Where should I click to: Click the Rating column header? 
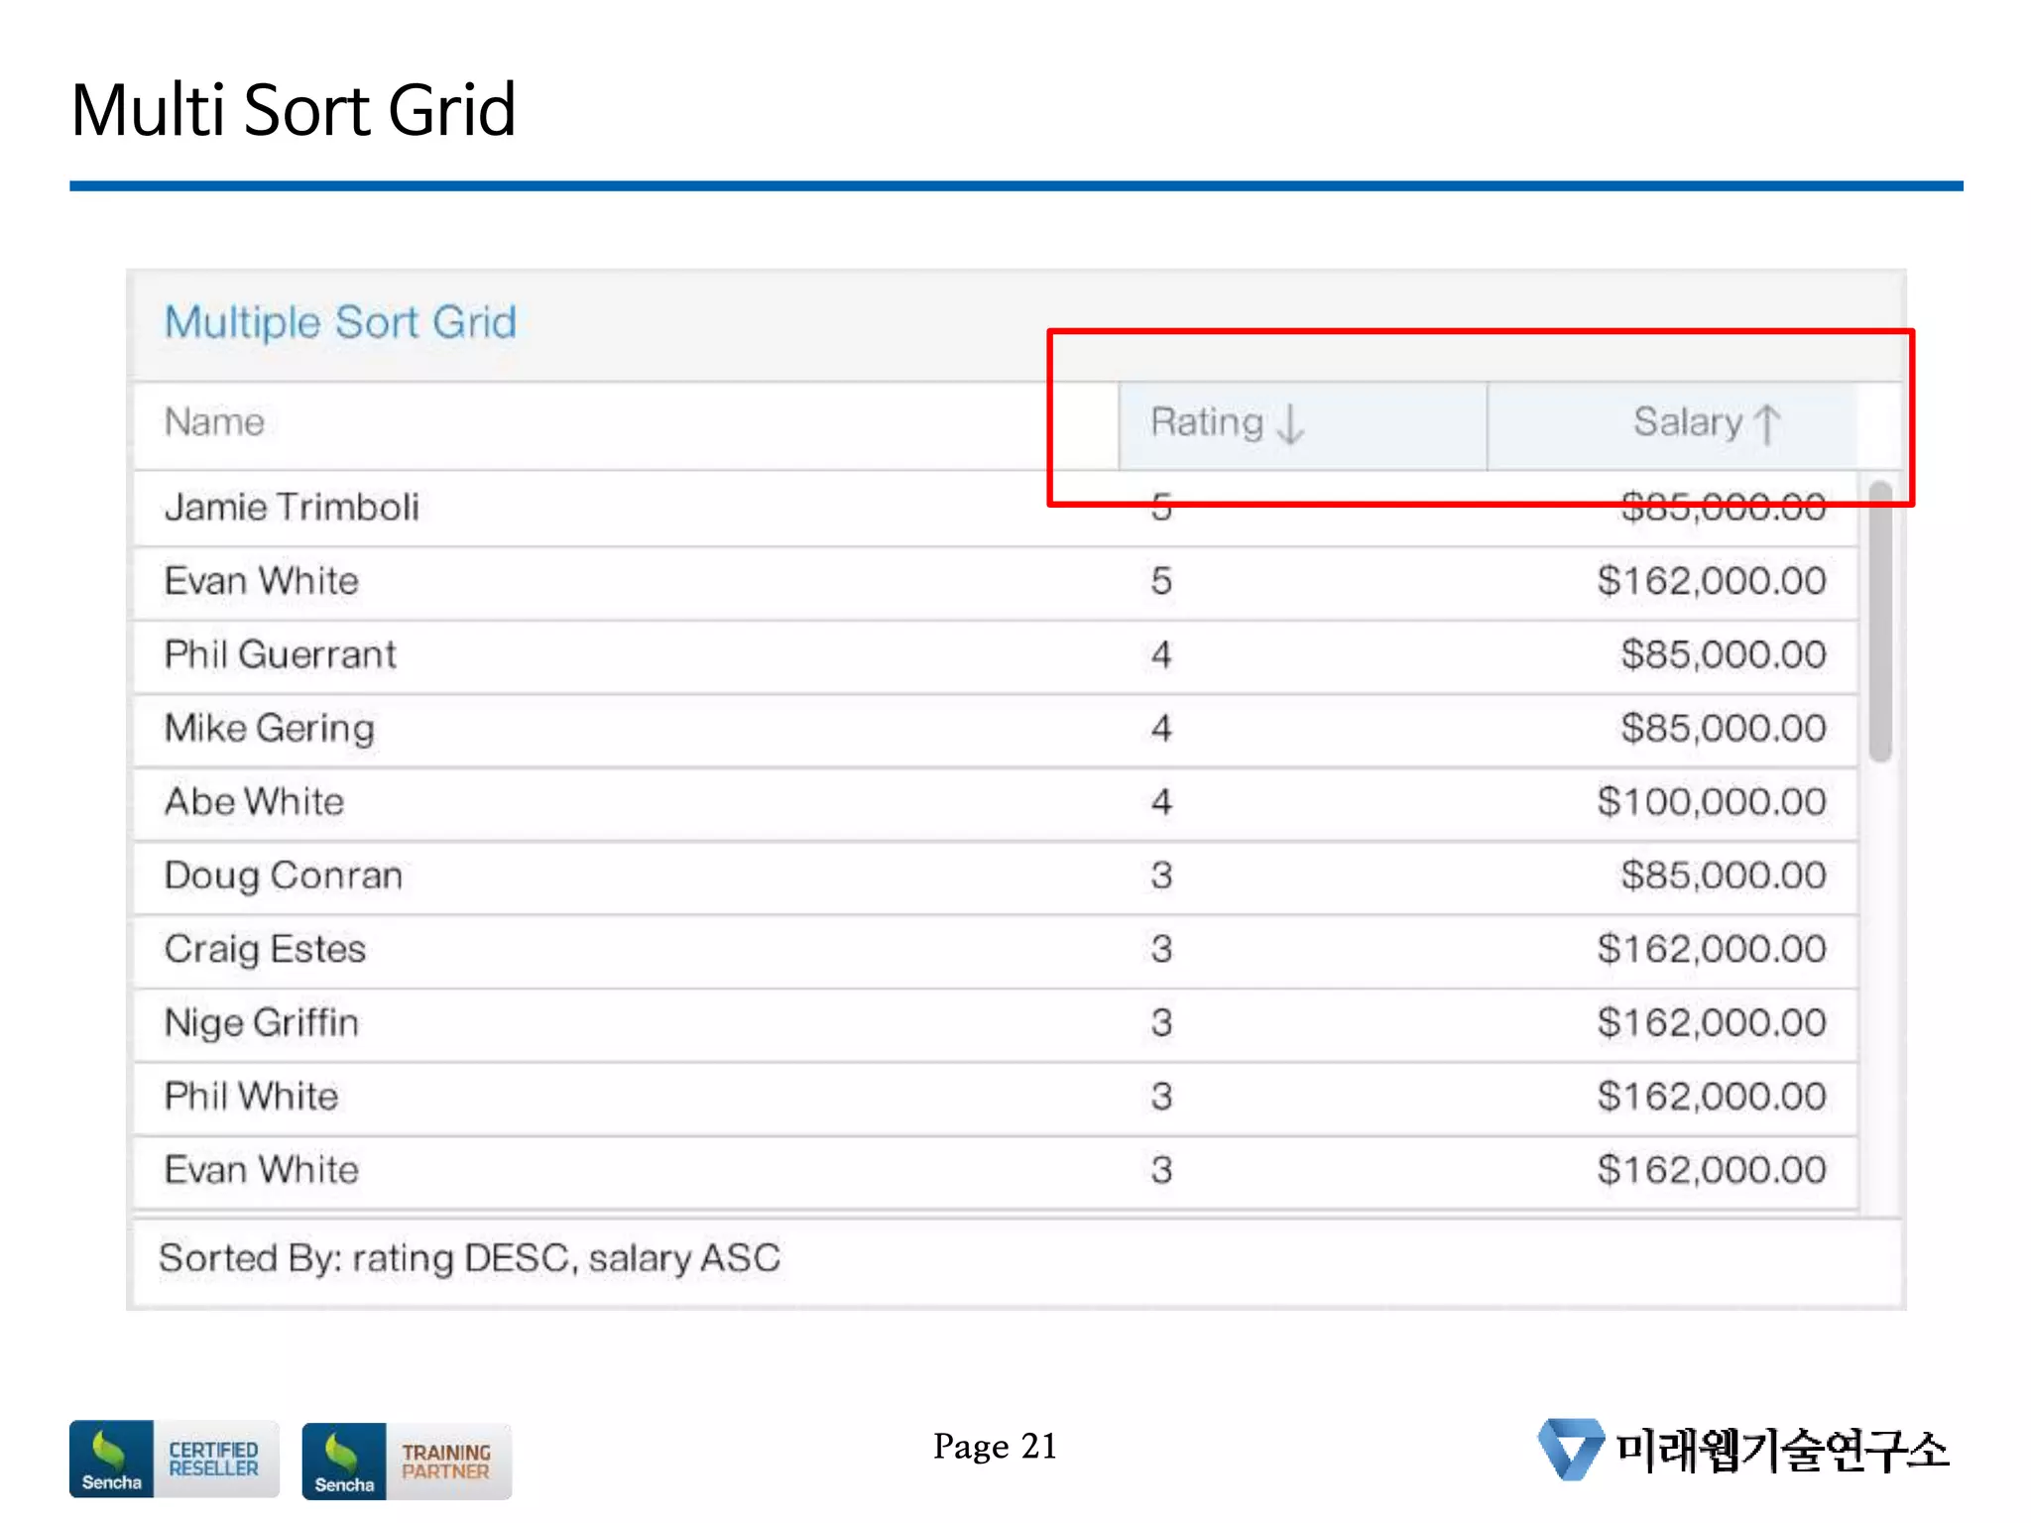click(x=1206, y=423)
